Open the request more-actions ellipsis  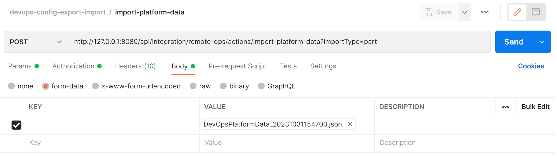[484, 12]
